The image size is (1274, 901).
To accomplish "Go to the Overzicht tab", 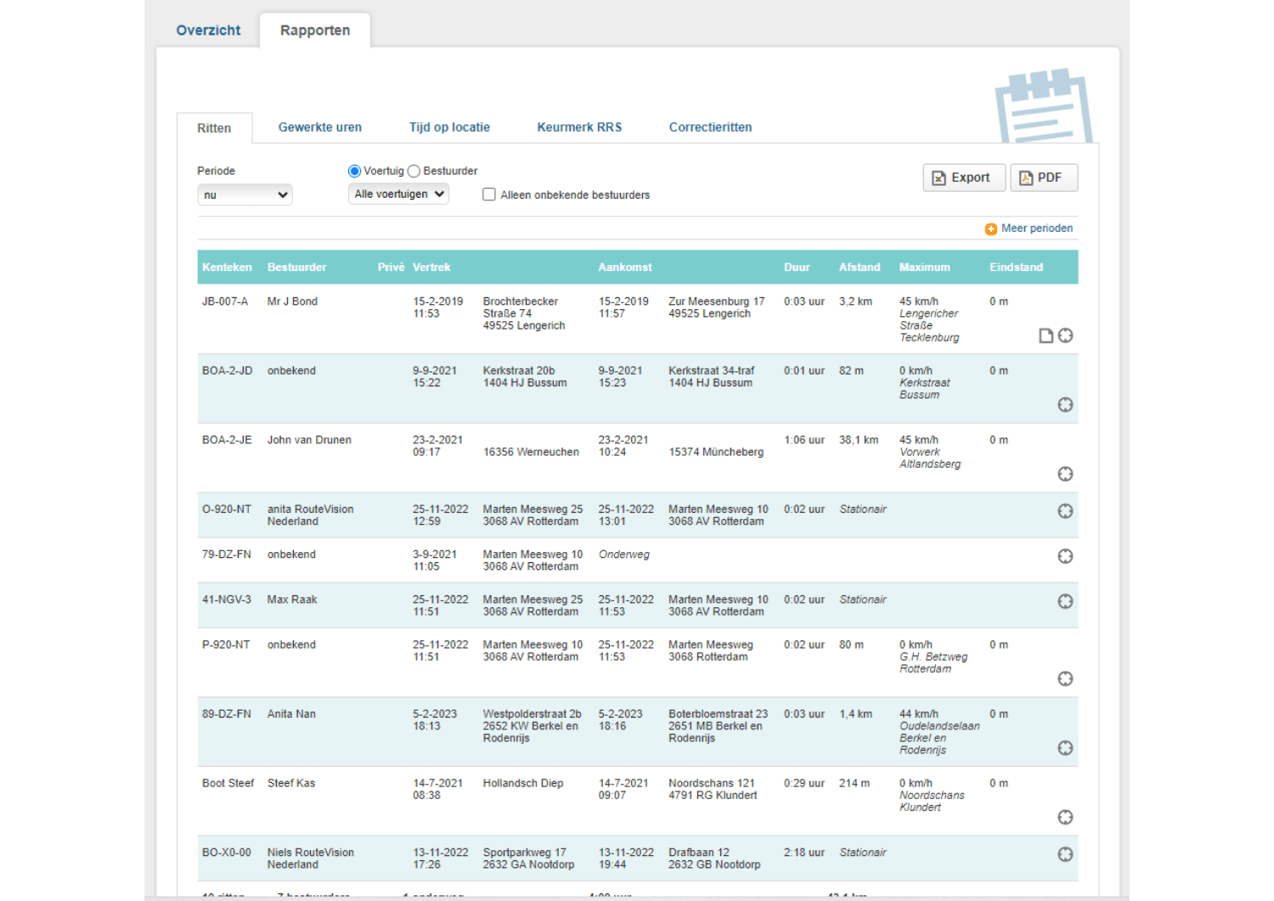I will click(x=208, y=31).
